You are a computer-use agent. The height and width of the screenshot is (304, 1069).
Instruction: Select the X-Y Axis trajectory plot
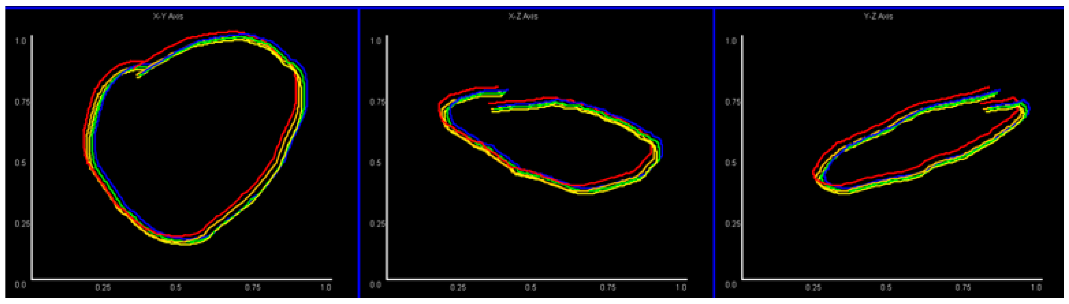182,153
